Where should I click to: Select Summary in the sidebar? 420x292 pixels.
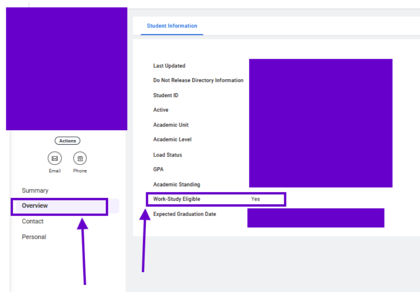35,191
